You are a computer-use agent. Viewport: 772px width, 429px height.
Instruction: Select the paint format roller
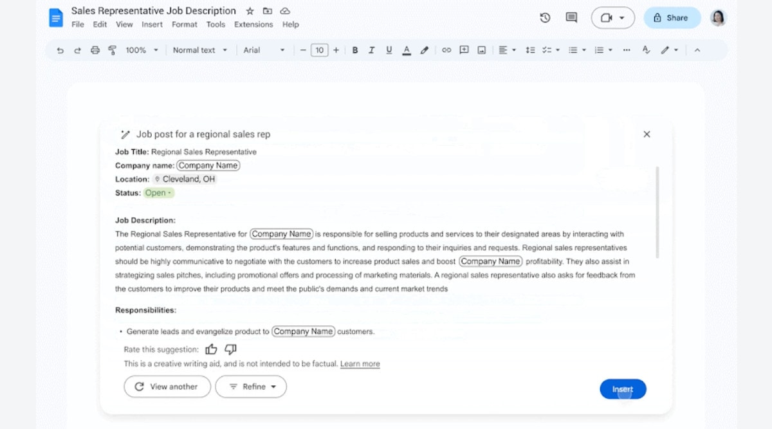pos(113,50)
